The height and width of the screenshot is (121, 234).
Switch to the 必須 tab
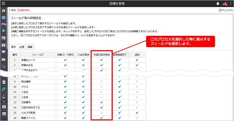pos(22,47)
